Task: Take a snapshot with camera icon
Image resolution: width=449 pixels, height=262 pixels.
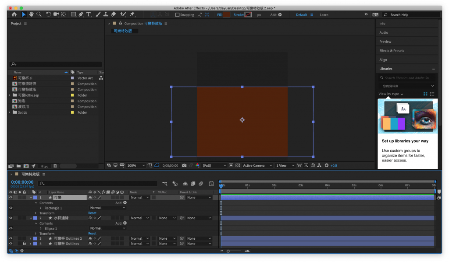Action: (184, 165)
